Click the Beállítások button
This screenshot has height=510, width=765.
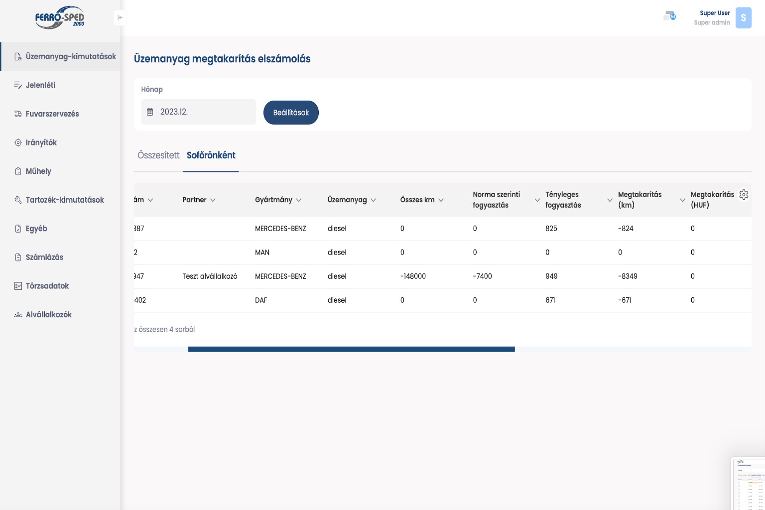291,113
